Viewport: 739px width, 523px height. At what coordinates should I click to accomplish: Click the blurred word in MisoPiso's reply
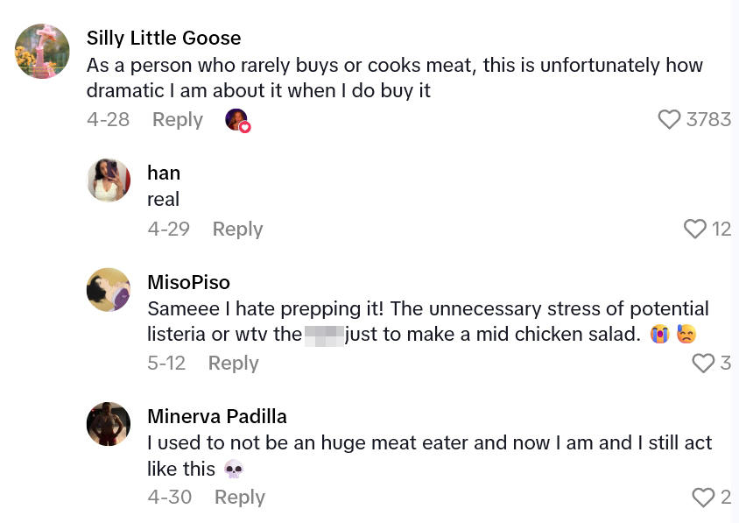point(324,335)
